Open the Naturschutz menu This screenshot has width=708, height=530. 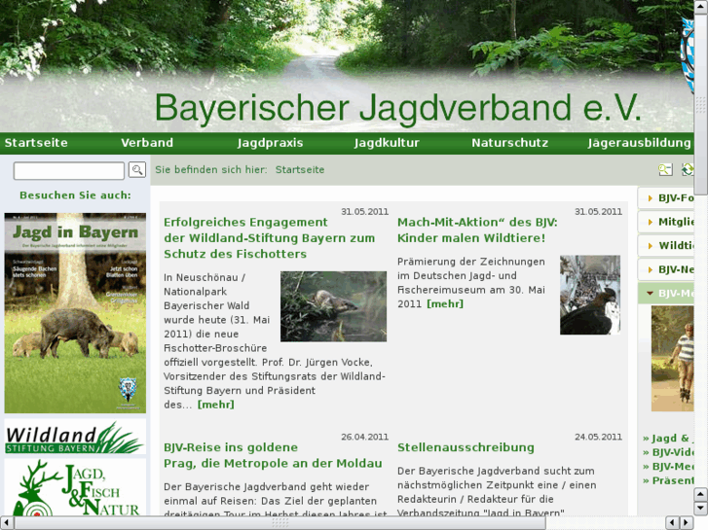[x=509, y=143]
